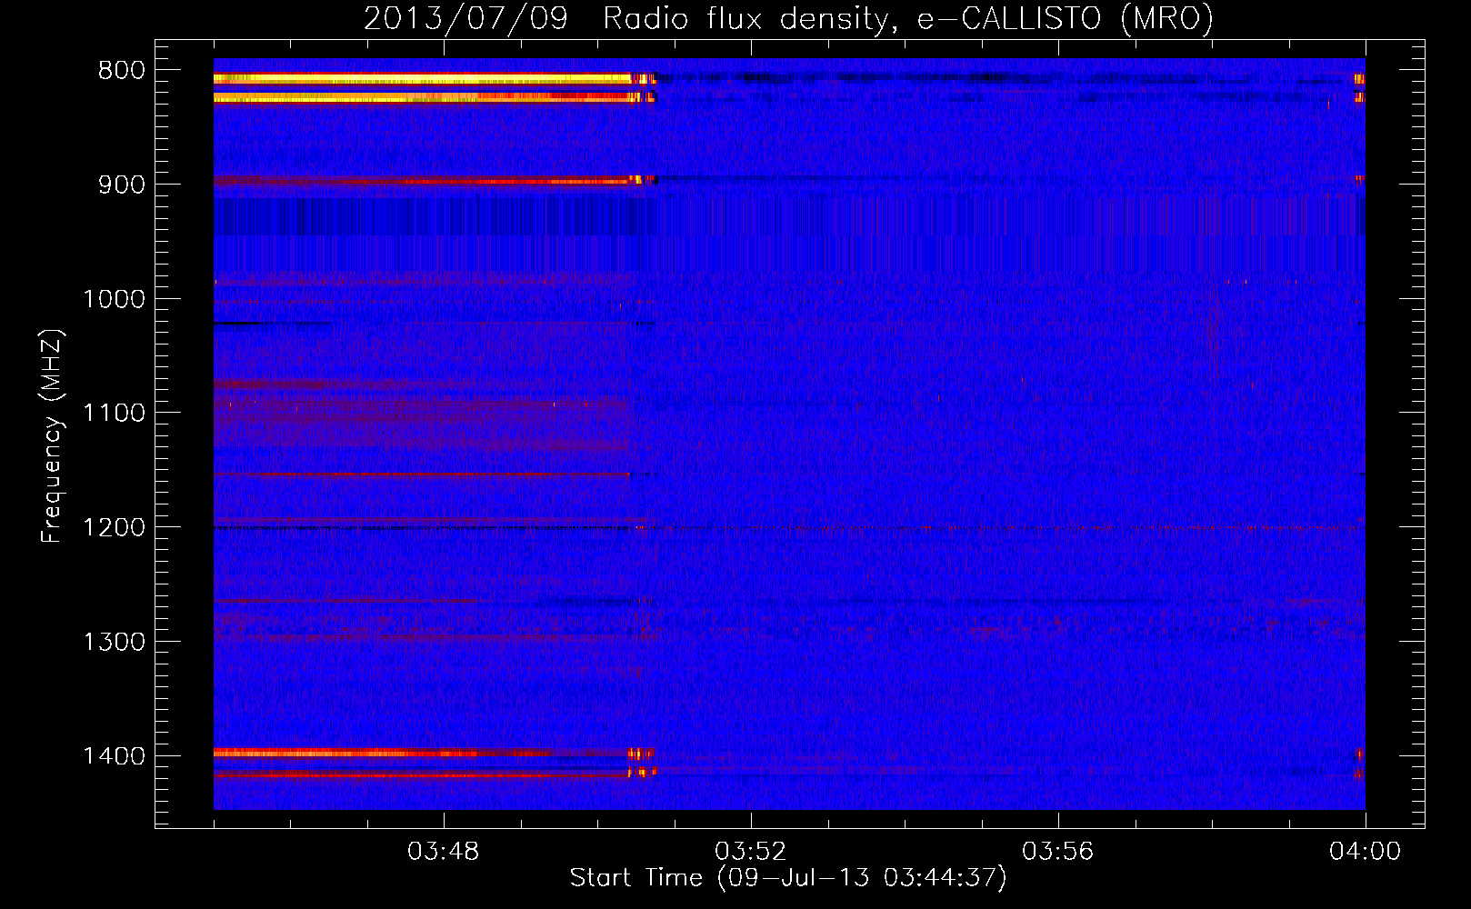Click the thin red line near 1150 MHz

click(x=418, y=474)
